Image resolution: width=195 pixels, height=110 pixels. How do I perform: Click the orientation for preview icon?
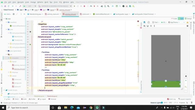pyautogui.click(x=149, y=22)
